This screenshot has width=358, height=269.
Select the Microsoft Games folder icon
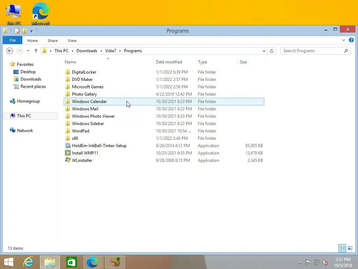coord(67,87)
